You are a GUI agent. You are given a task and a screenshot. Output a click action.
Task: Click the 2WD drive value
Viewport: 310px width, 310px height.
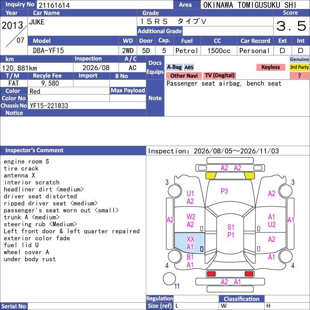(x=128, y=51)
